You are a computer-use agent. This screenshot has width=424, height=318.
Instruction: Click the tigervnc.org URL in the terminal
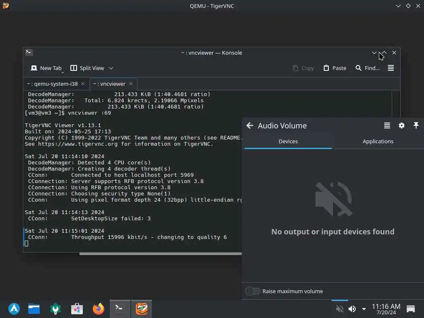coord(78,144)
